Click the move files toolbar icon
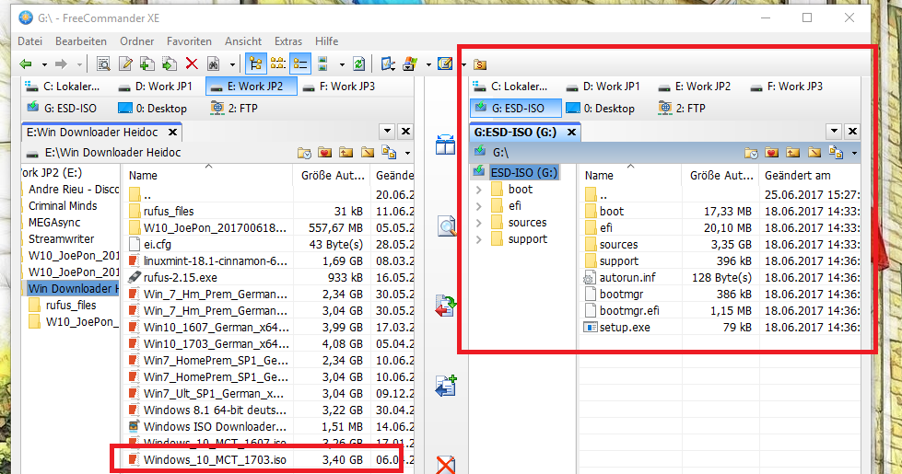 pos(170,64)
